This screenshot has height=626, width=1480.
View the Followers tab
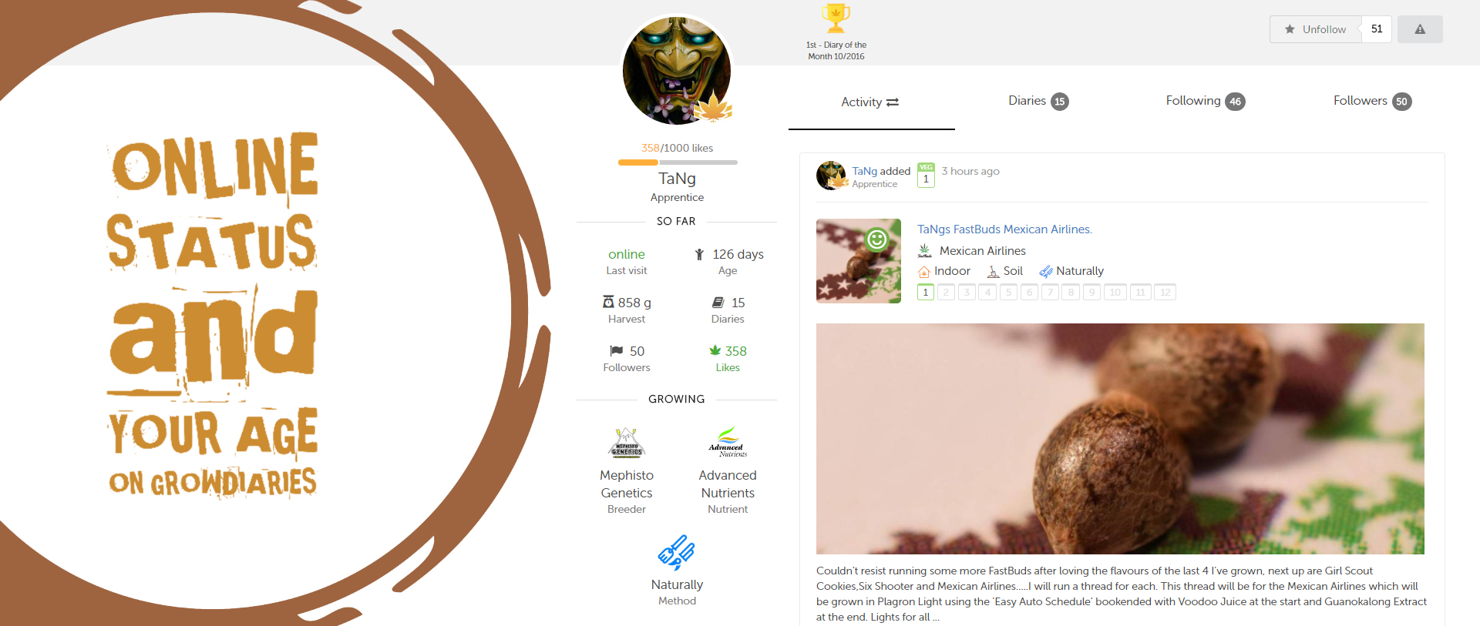pos(1373,101)
